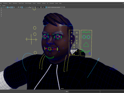Open the Cache menu

[57, 3]
